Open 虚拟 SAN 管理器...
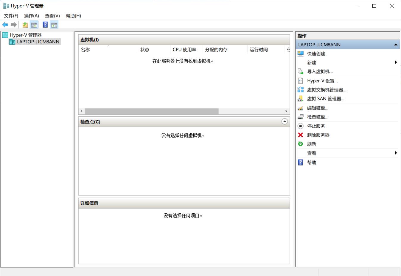This screenshot has height=276, width=401. click(326, 99)
